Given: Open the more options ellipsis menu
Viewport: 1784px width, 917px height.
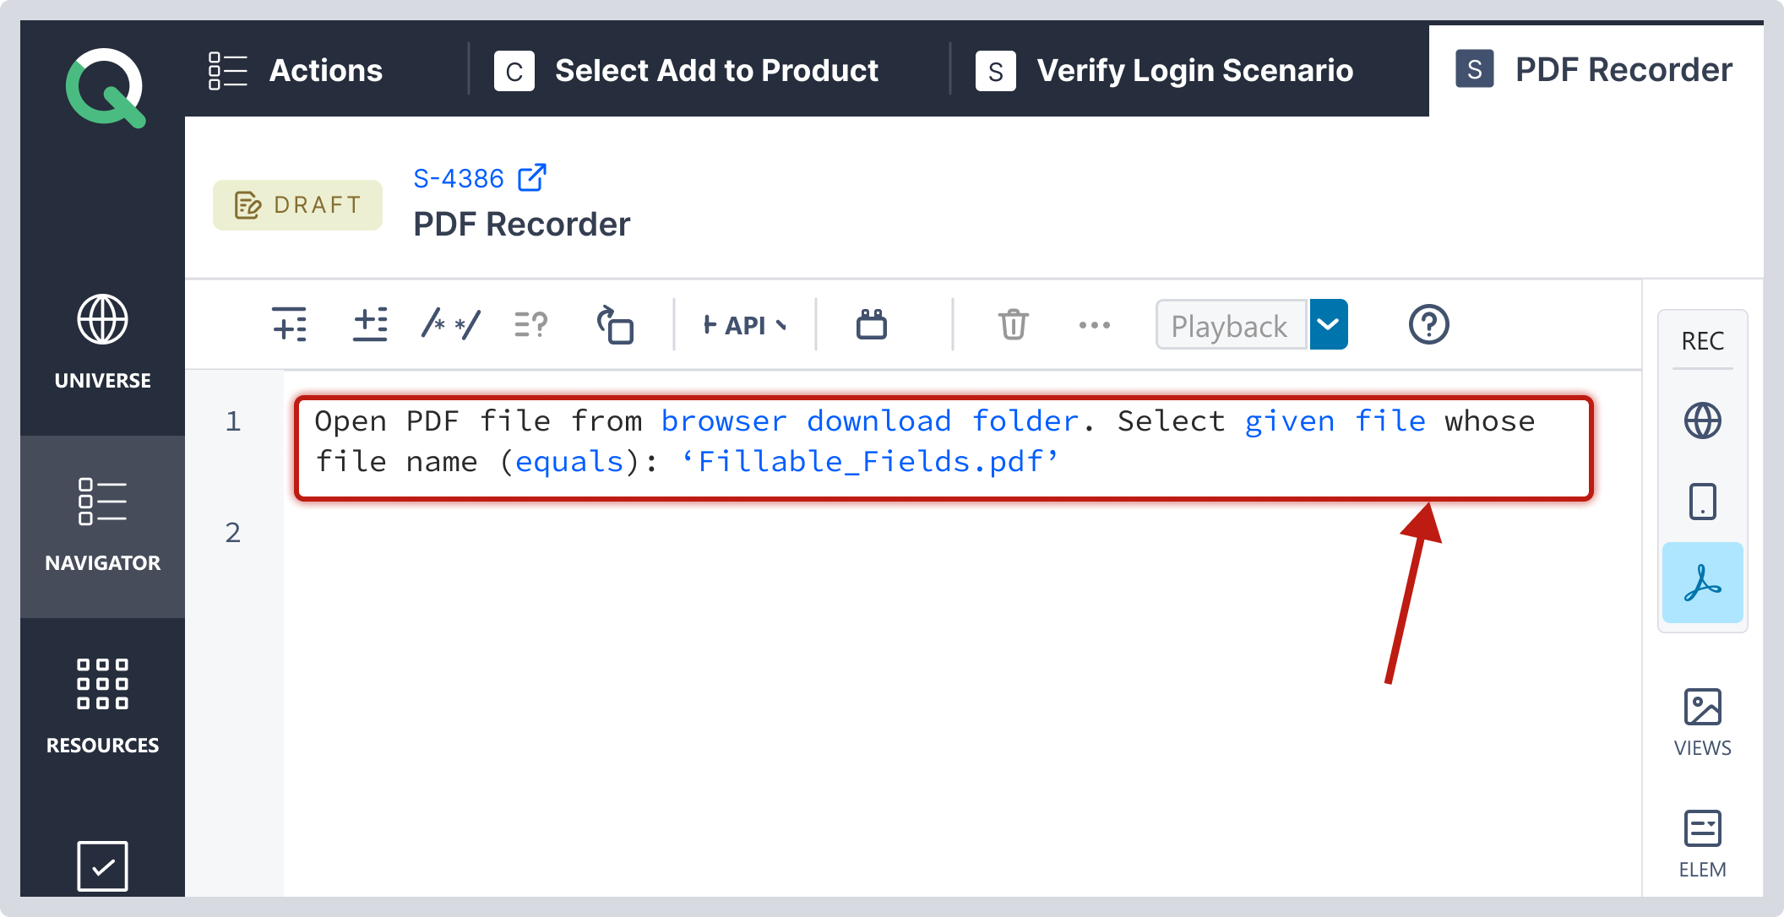Looking at the screenshot, I should pos(1095,325).
